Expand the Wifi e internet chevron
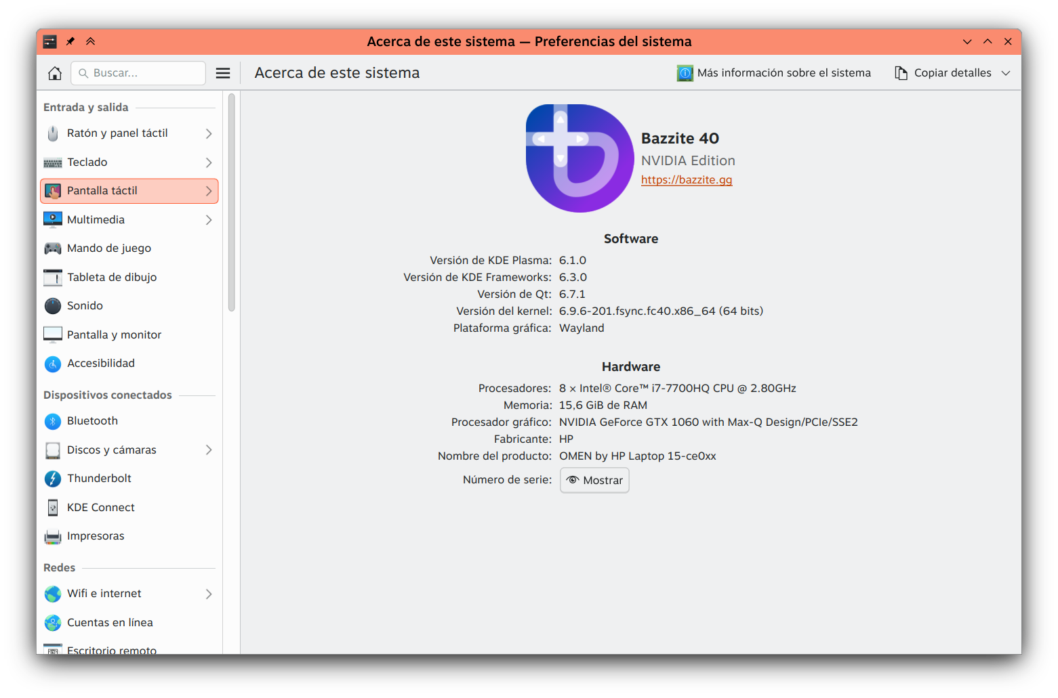 209,594
